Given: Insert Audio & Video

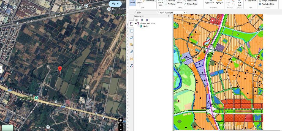Looking at the screenshot, I should click(x=266, y=4).
